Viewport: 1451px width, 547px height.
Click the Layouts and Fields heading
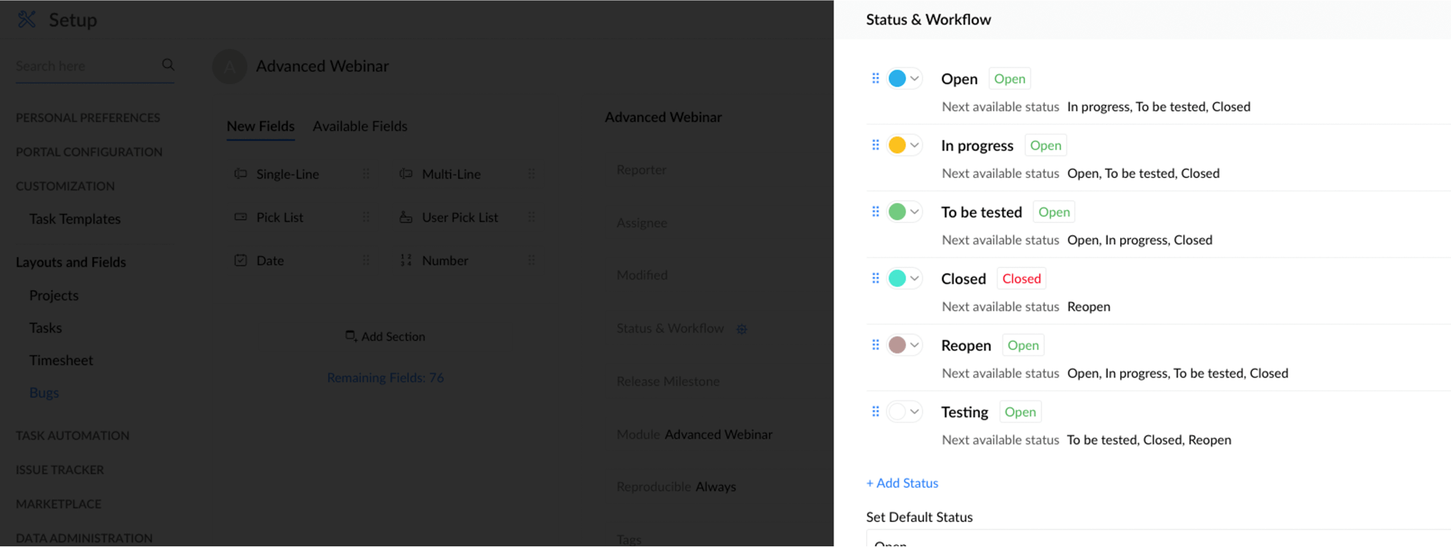(x=71, y=262)
